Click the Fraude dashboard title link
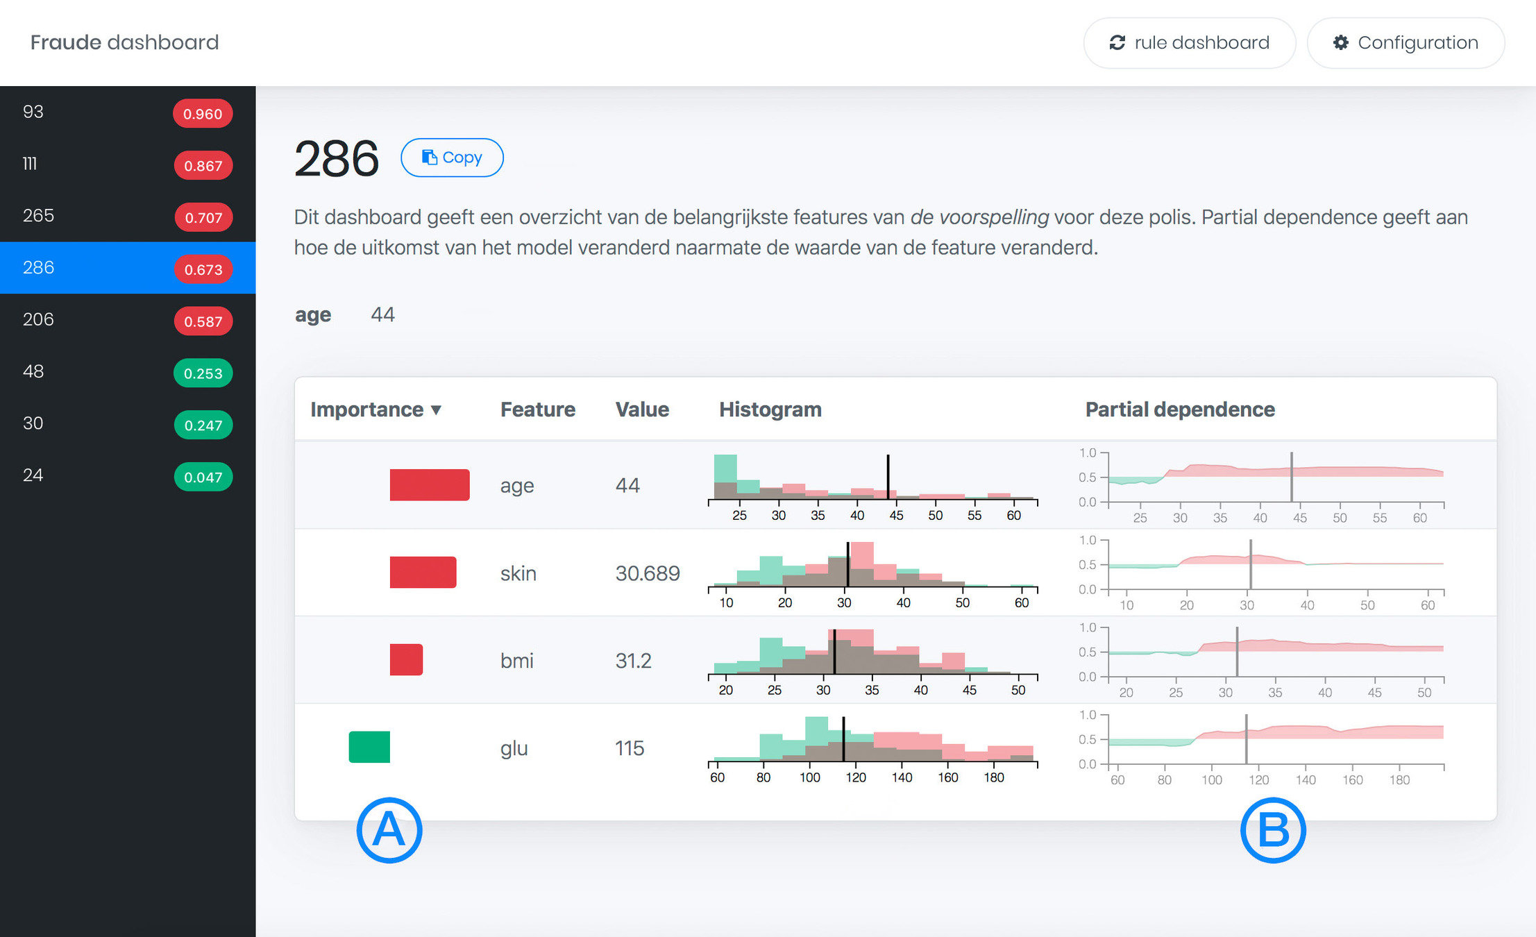The image size is (1536, 937). pyautogui.click(x=124, y=42)
